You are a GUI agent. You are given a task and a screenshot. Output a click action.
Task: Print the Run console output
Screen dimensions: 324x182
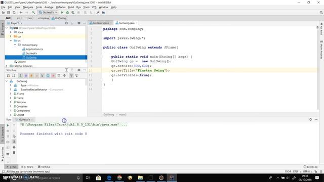click(x=14, y=147)
